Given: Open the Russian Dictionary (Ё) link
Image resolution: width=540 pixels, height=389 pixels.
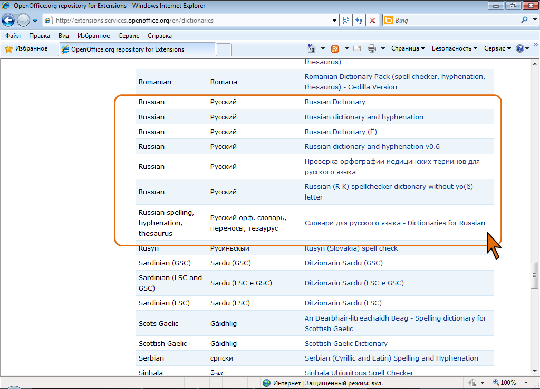Looking at the screenshot, I should [341, 132].
